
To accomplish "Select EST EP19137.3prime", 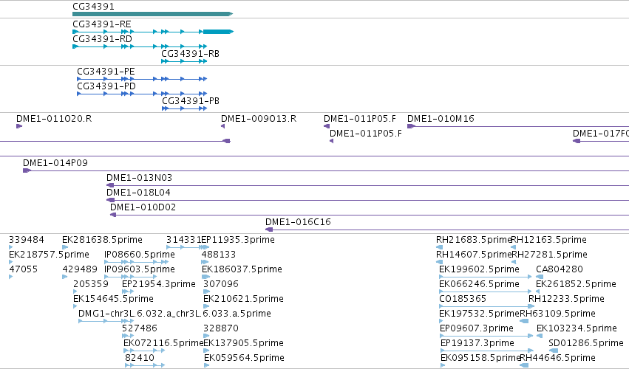I will click(x=477, y=344).
